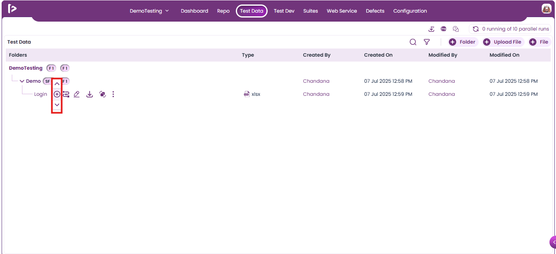Click the side panel arrow at the right edge
The height and width of the screenshot is (254, 556).
pos(553,242)
